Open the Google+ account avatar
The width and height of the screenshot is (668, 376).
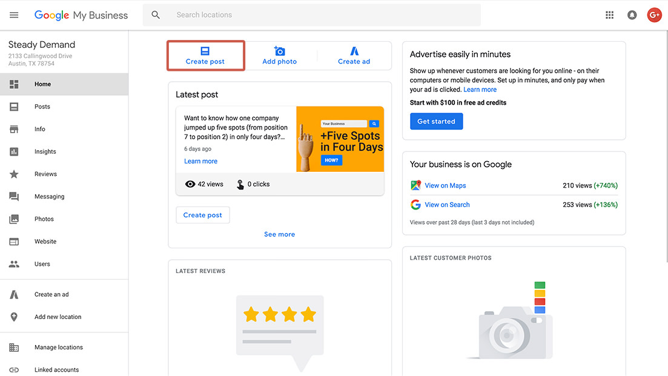tap(654, 15)
